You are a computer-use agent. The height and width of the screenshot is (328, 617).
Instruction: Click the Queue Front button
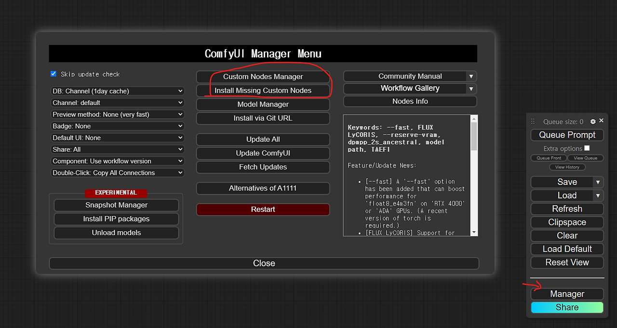click(x=549, y=158)
